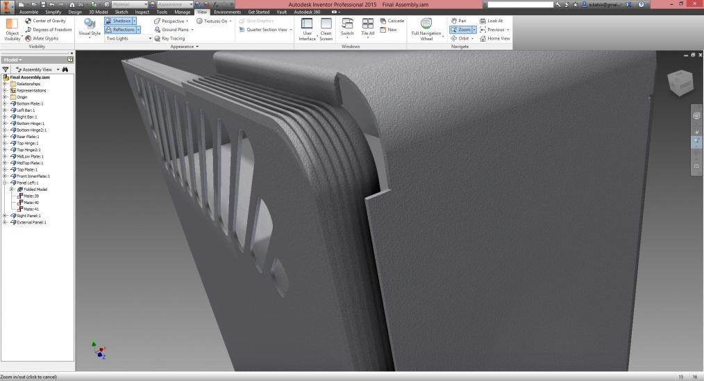The image size is (704, 381).
Task: Open the Assembly View dropdown
Action: click(x=37, y=69)
